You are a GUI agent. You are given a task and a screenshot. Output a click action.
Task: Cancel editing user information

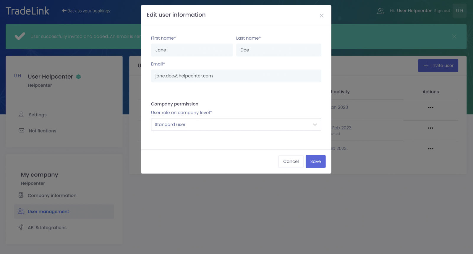click(291, 161)
